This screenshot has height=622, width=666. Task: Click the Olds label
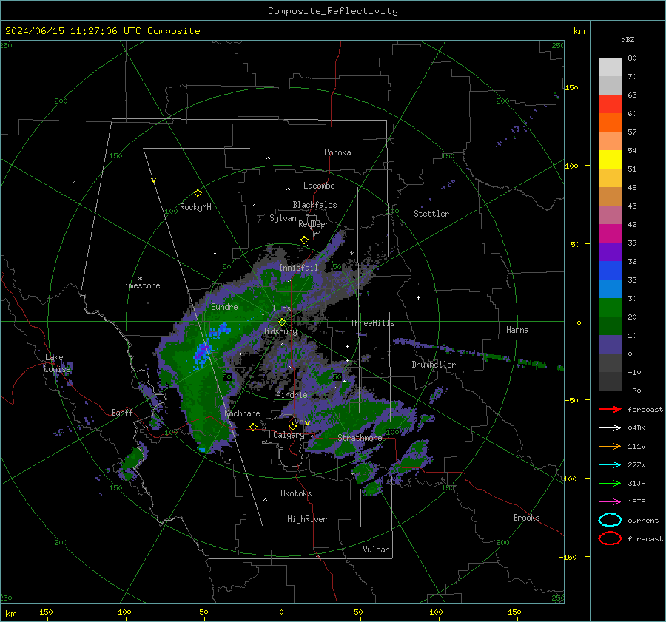[282, 308]
